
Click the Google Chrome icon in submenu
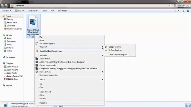coord(106,47)
